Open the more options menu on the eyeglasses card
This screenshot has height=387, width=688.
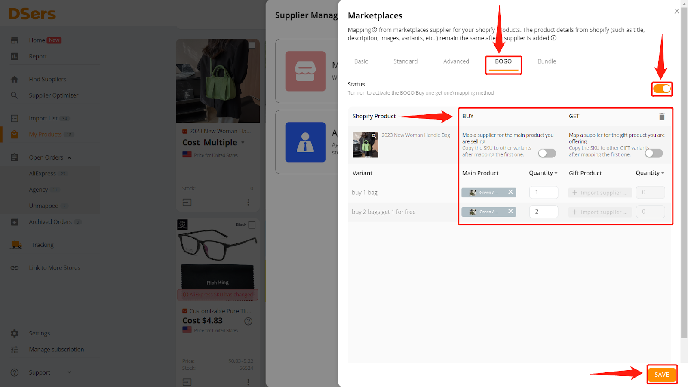tap(248, 382)
